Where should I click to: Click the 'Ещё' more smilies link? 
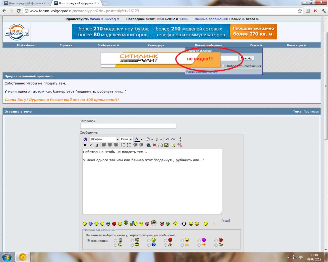[x=226, y=221]
